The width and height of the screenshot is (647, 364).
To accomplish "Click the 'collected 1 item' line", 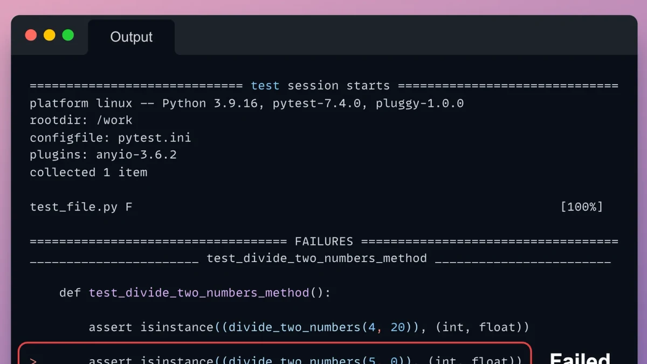I will (88, 172).
